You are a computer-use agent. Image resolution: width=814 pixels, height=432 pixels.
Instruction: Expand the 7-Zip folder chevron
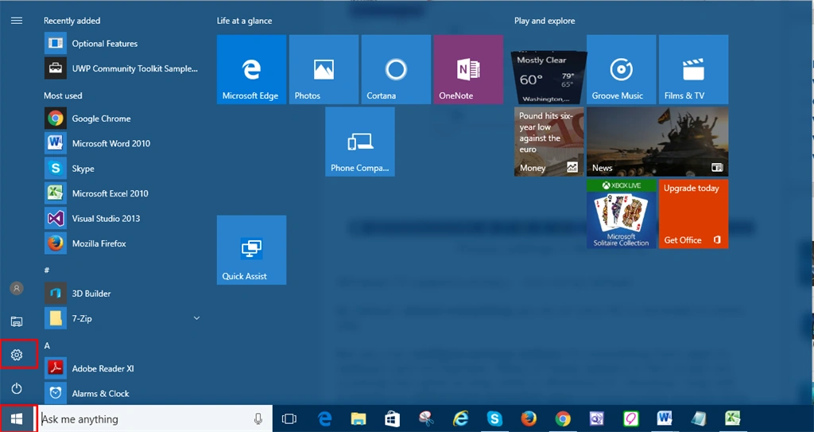(x=197, y=318)
